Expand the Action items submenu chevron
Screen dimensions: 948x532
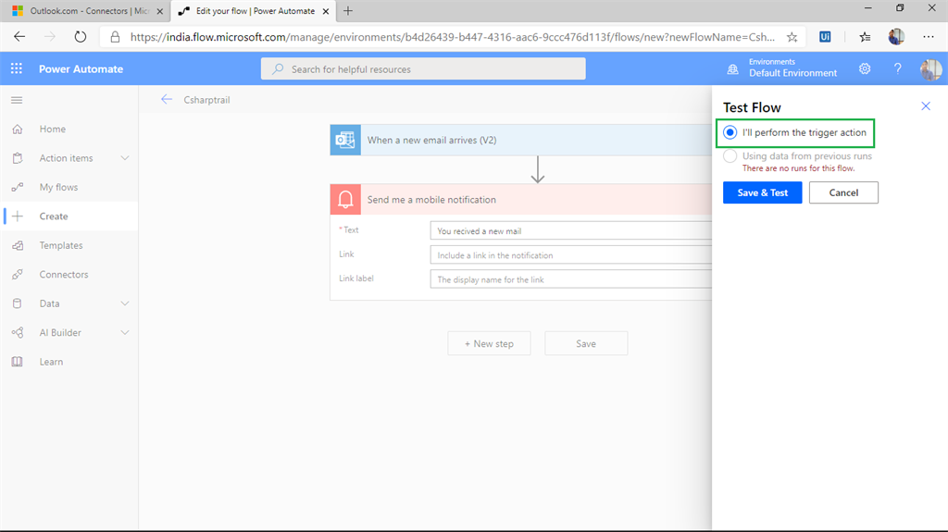tap(125, 158)
